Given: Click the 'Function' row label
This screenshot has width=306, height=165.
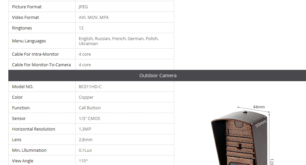Looking at the screenshot, I should click(x=21, y=108).
